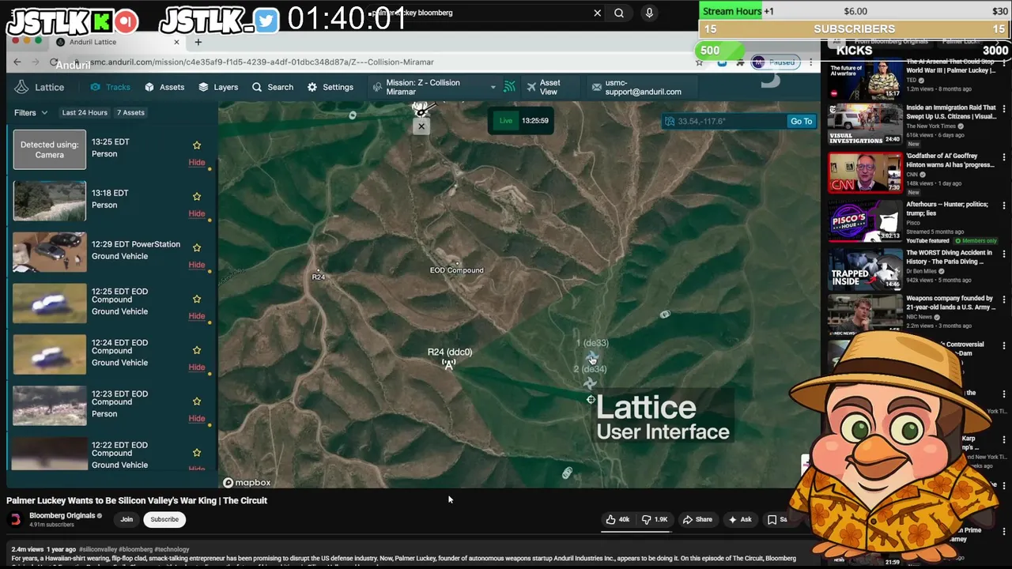Open the Assets tab
This screenshot has width=1012, height=569.
[x=164, y=87]
